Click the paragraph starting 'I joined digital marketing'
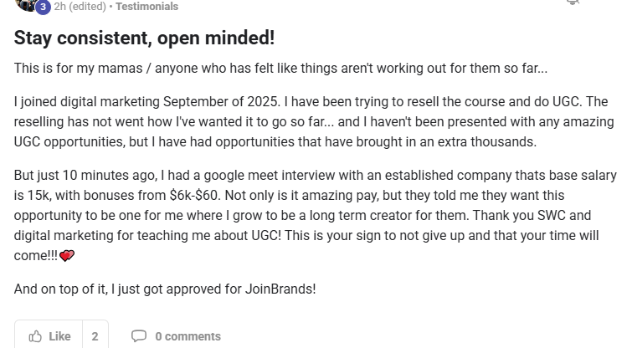Image resolution: width=632 pixels, height=348 pixels. pyautogui.click(x=311, y=122)
